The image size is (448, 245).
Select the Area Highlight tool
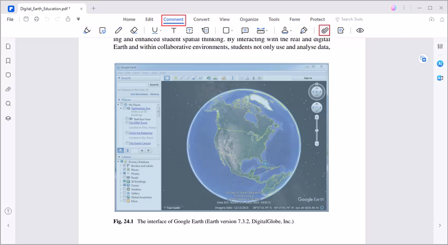pyautogui.click(x=103, y=30)
